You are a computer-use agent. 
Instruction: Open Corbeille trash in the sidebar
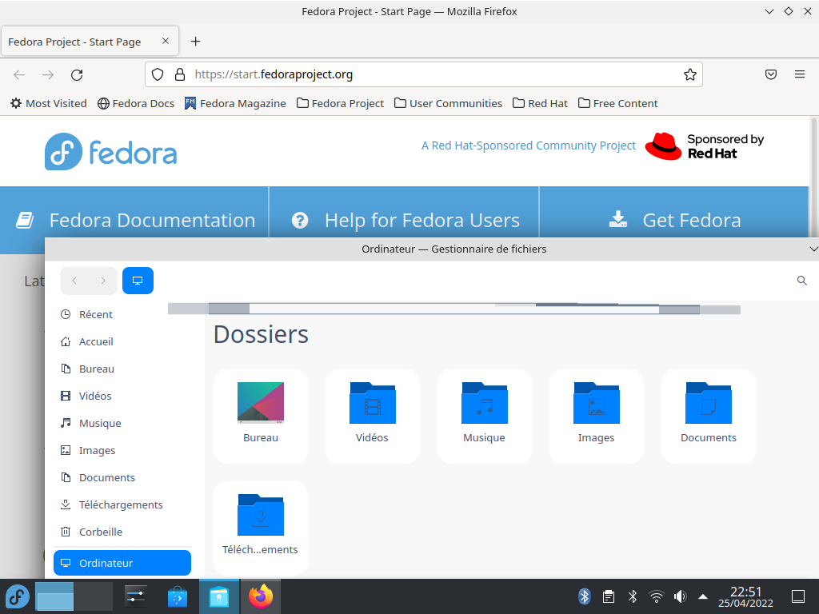coord(122,532)
